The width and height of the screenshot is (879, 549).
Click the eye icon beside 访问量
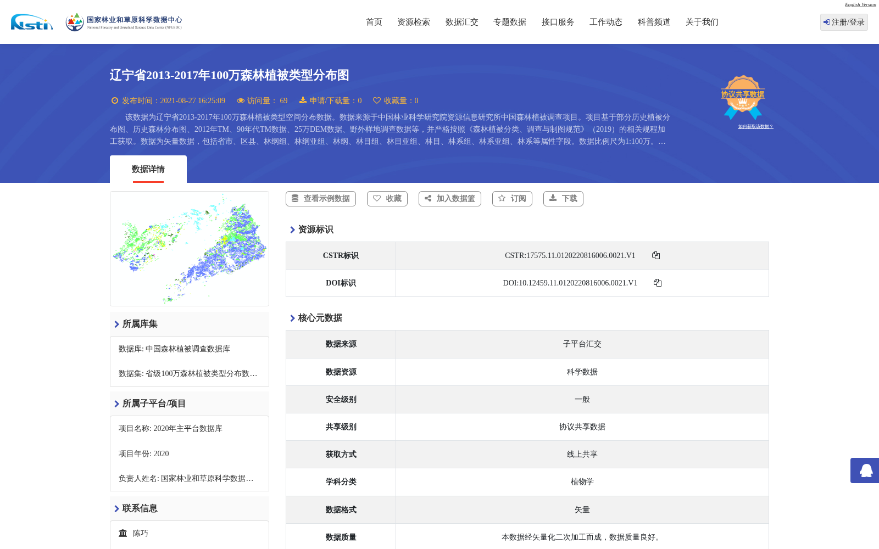pos(241,100)
